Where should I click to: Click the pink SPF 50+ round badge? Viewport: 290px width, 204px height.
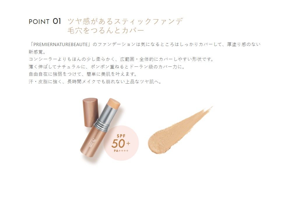click(x=121, y=143)
